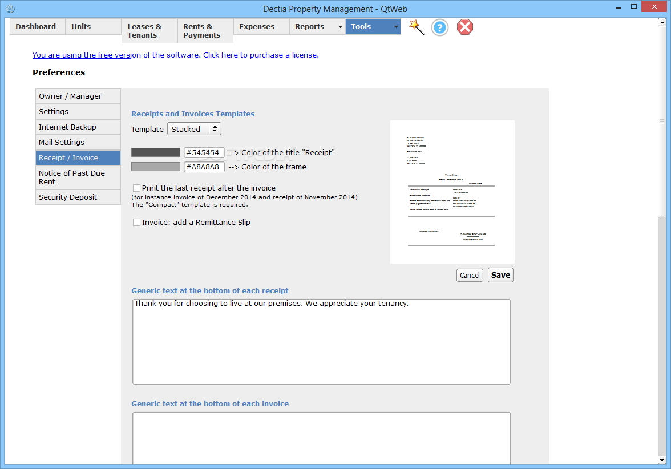
Task: Click in the receipt bottom text area
Action: 321,342
